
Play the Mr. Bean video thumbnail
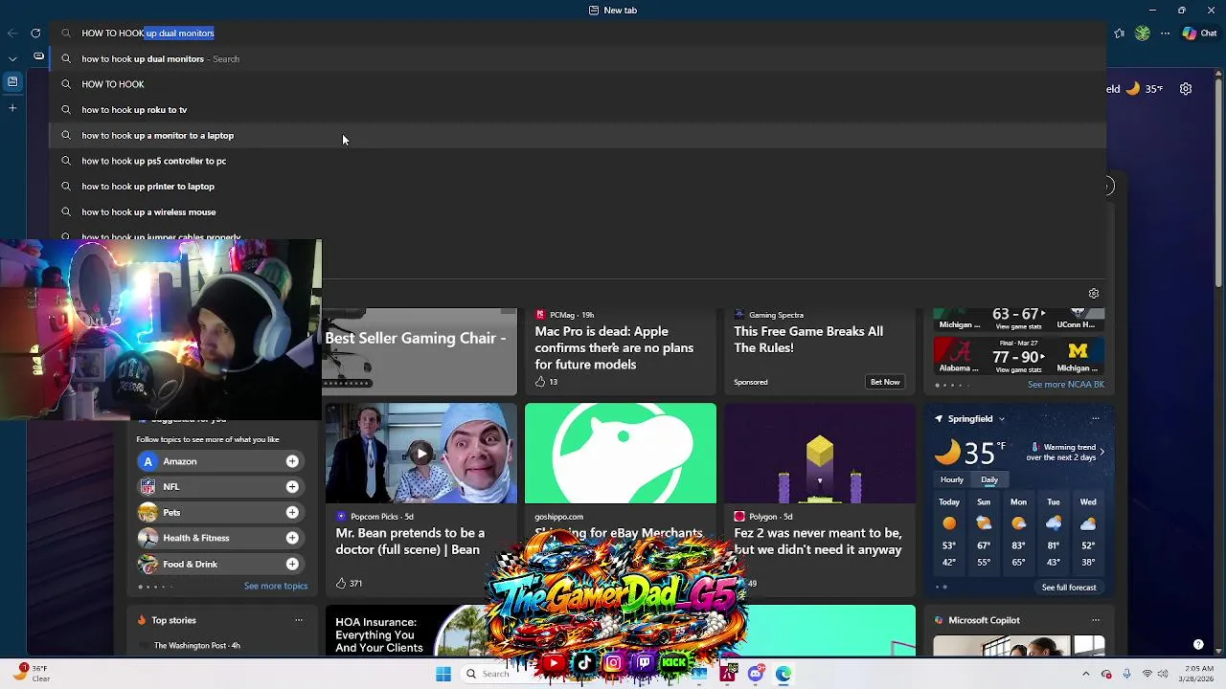(420, 453)
